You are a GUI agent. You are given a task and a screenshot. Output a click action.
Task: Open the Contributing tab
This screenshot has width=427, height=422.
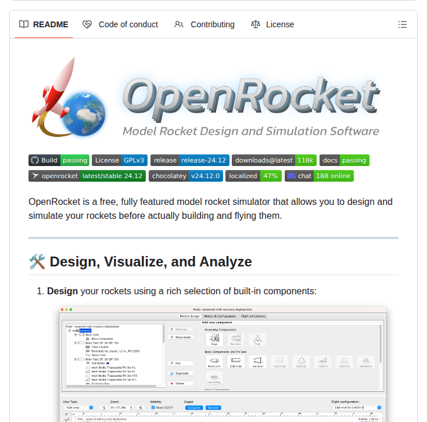click(204, 24)
